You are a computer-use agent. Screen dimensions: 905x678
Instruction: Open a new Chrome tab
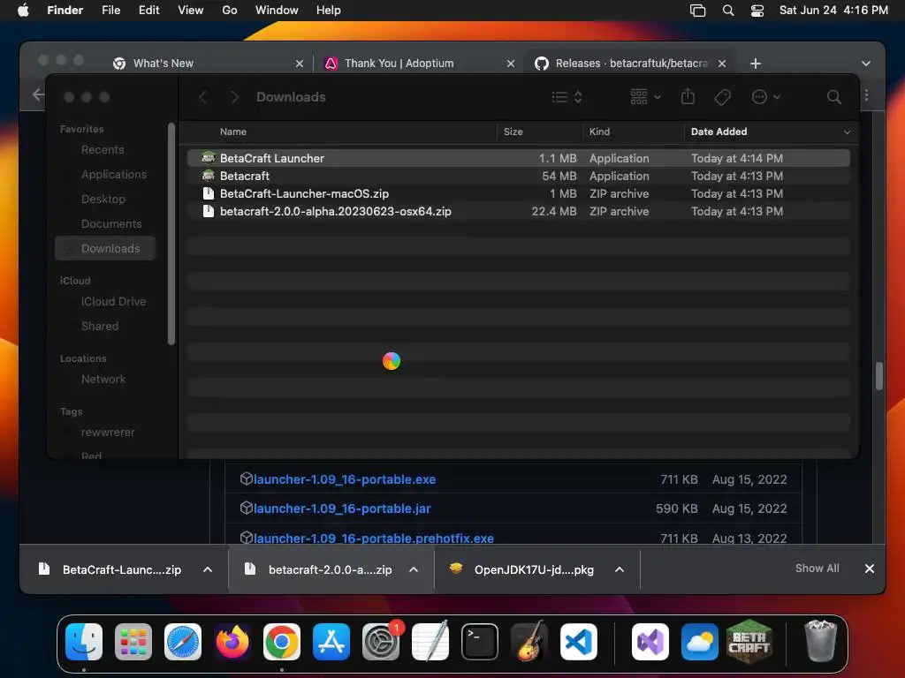pos(756,64)
